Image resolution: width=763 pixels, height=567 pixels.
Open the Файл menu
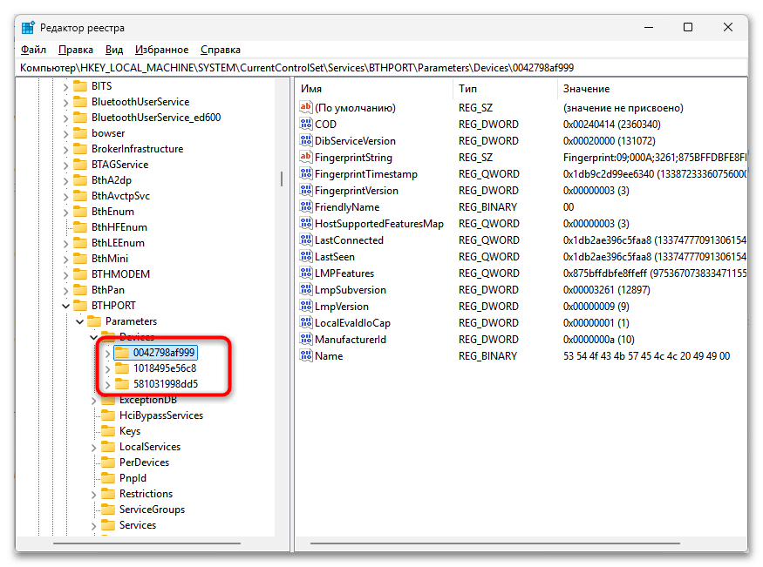pos(33,50)
